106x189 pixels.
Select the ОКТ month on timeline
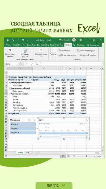tap(68, 131)
